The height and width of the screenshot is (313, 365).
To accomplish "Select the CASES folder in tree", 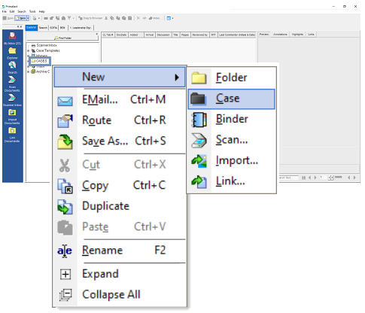I will [x=40, y=61].
